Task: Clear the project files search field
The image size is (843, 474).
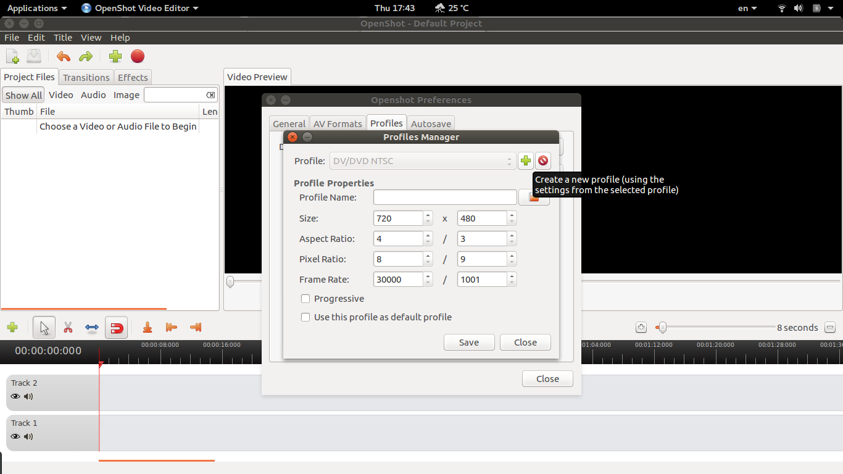Action: [210, 95]
